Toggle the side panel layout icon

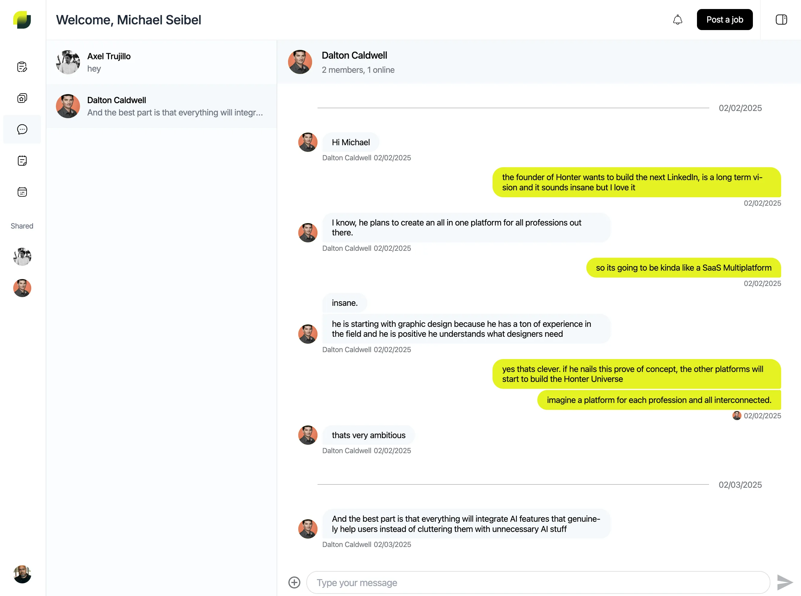coord(781,20)
